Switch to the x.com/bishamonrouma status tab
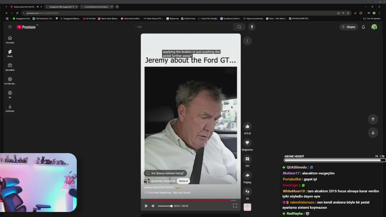The image size is (386, 217). (97, 7)
